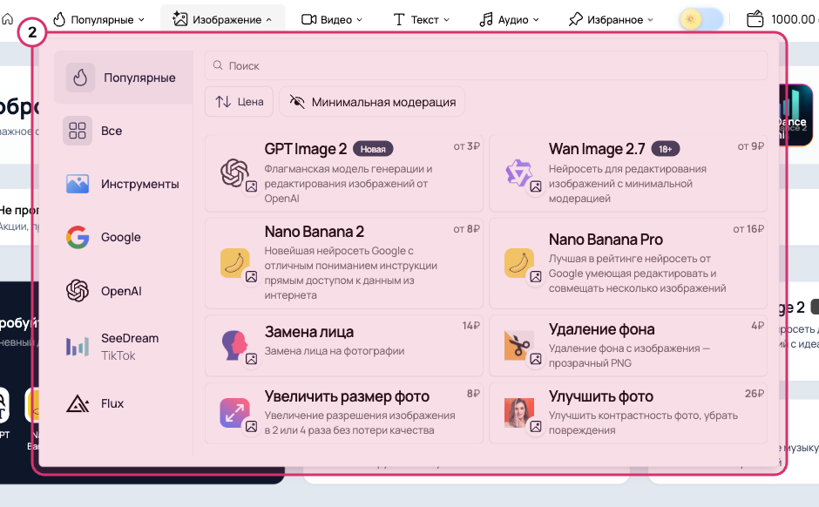Select the Все sidebar category
This screenshot has height=507, width=819.
tap(123, 131)
